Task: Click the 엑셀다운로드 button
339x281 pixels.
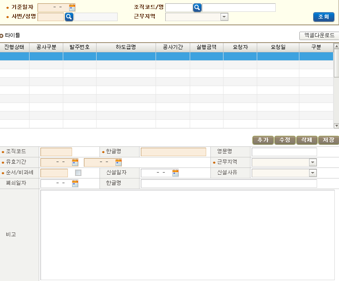Action: click(x=319, y=35)
